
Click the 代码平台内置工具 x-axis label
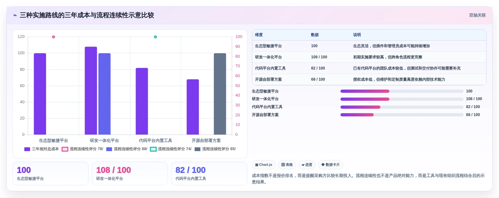[x=155, y=140]
